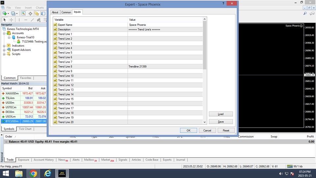Click the Reset button
This screenshot has height=178, width=316.
[x=226, y=130]
